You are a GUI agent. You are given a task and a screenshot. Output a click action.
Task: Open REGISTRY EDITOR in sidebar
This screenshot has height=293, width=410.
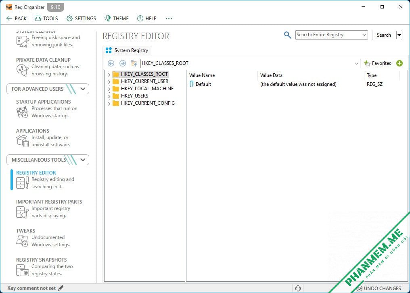point(36,172)
